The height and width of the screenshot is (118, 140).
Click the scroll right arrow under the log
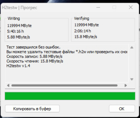coord(126,85)
